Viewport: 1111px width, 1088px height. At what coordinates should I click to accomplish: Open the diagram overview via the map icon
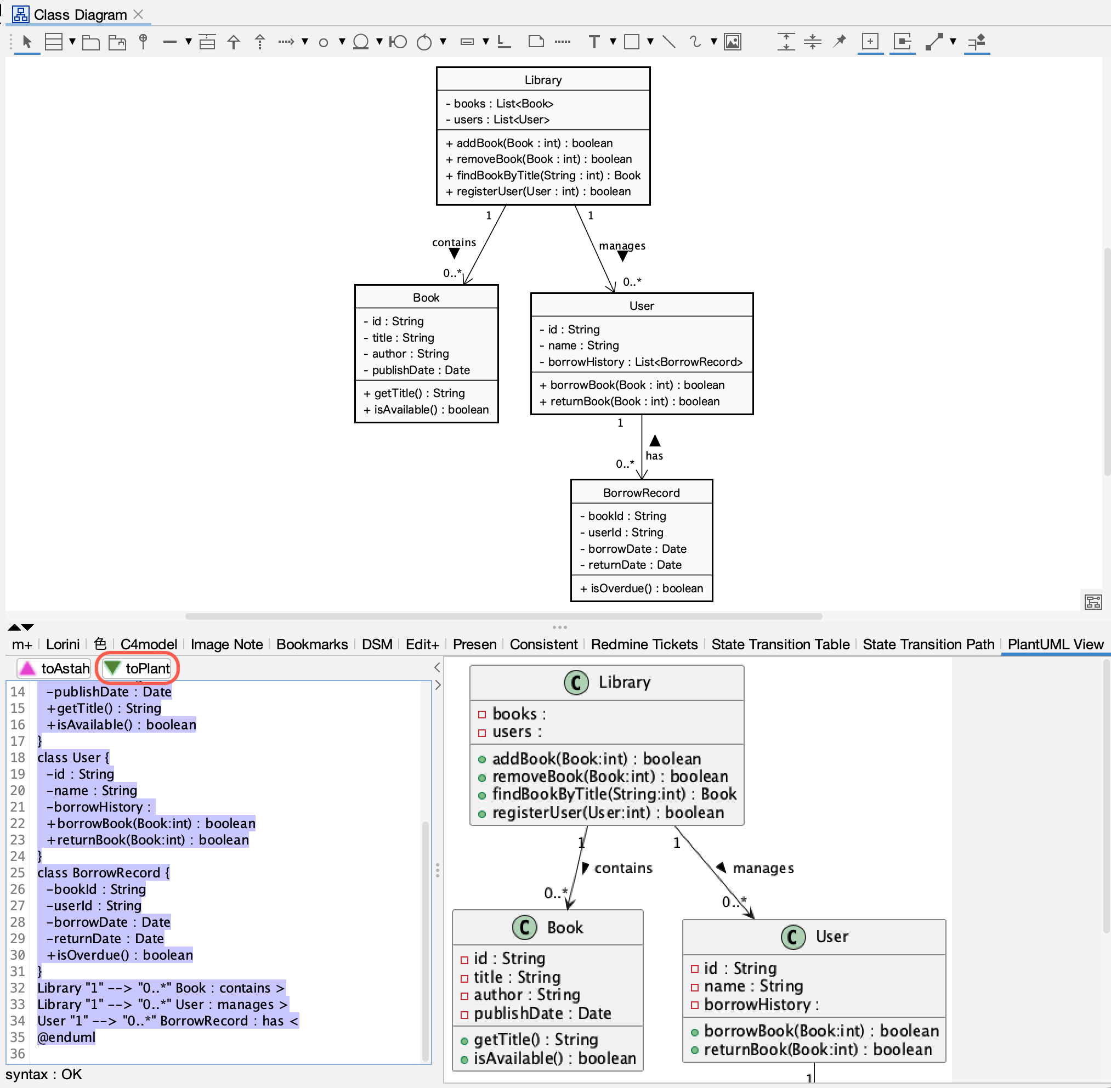coord(1093,602)
